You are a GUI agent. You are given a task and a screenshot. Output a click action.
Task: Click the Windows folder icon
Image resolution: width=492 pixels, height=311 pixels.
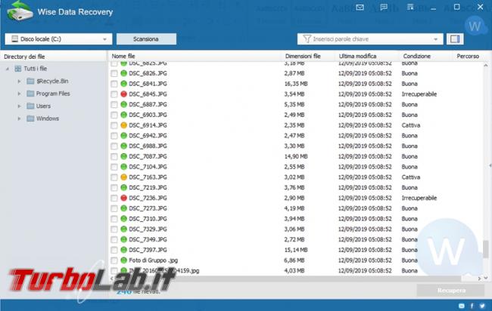tap(30, 119)
